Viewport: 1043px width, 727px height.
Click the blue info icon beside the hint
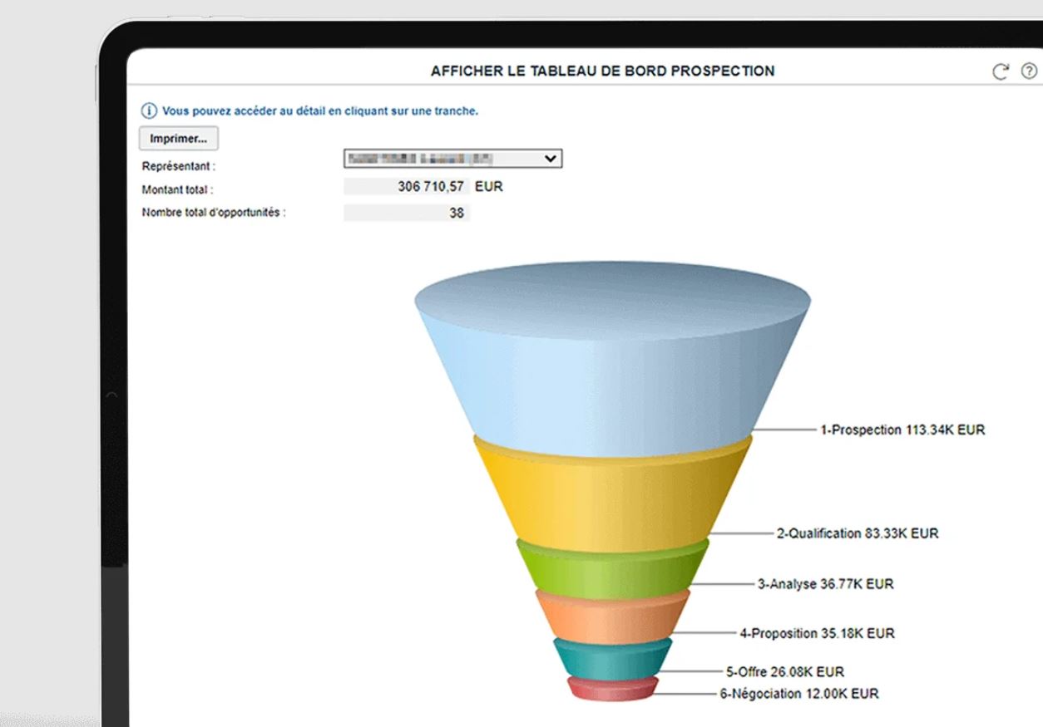[149, 111]
